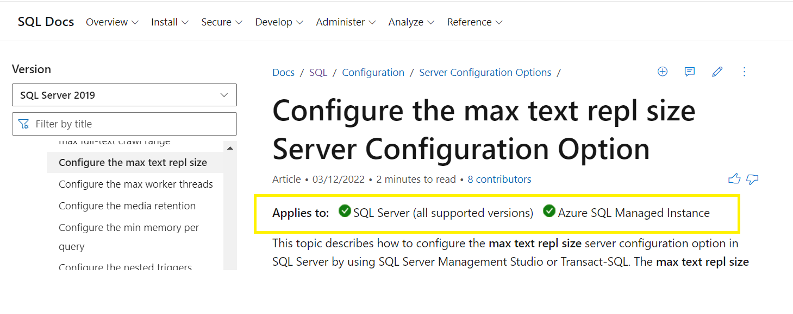This screenshot has height=314, width=793.
Task: Click the thumbs up icon to like article
Action: coord(734,178)
